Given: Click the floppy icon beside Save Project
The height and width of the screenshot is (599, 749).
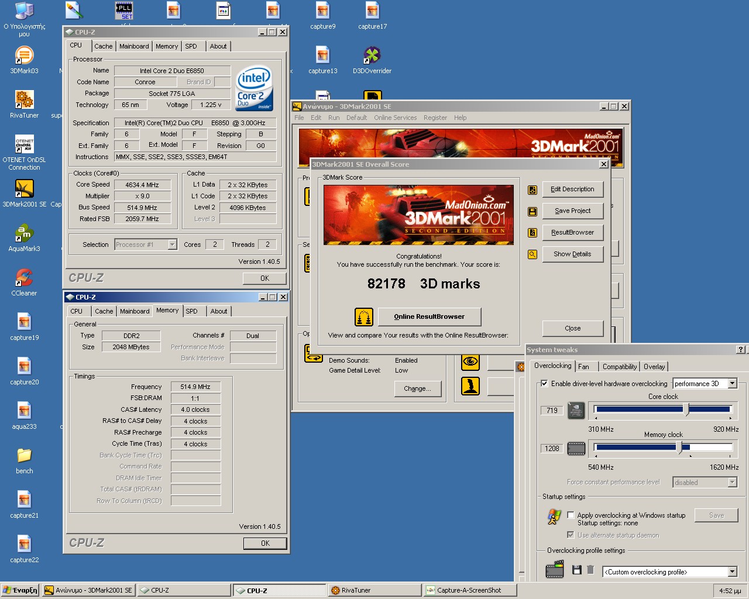Looking at the screenshot, I should (x=532, y=211).
